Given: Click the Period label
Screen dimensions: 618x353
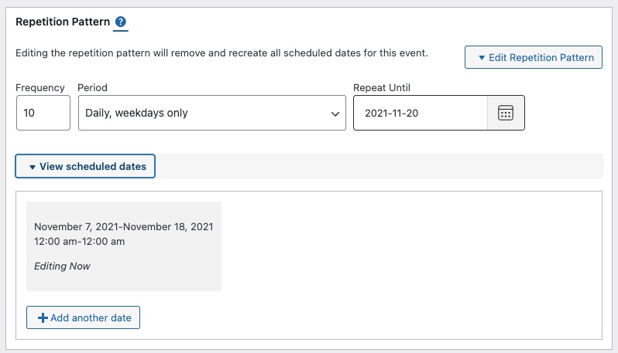Looking at the screenshot, I should [92, 88].
